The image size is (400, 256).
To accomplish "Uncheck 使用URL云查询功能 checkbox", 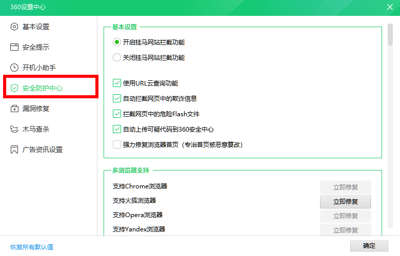I will (117, 83).
